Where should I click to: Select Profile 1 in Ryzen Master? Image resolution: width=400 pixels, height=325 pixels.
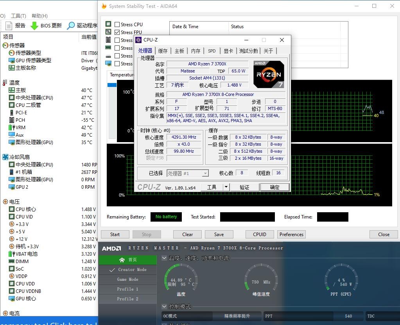[127, 289]
